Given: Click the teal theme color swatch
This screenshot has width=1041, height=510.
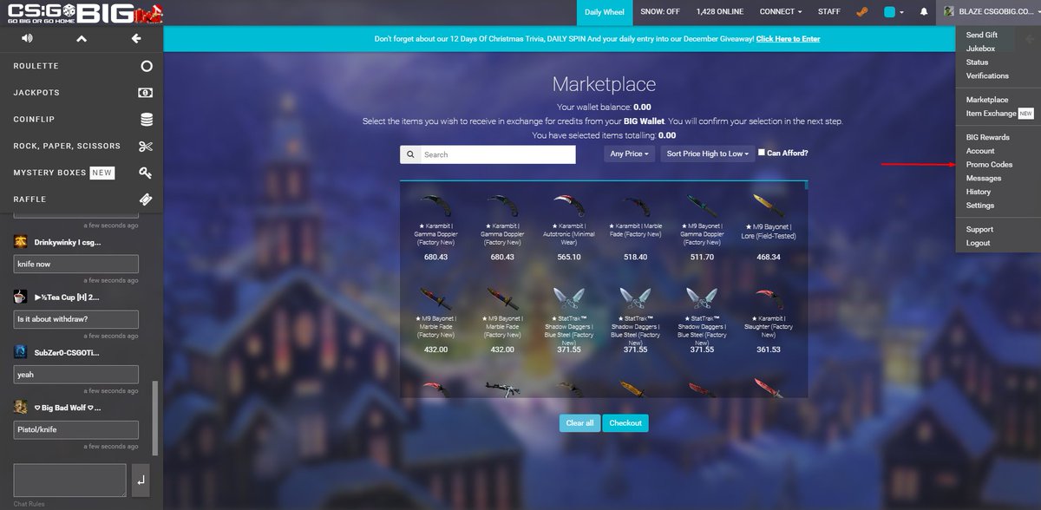Looking at the screenshot, I should tap(889, 12).
